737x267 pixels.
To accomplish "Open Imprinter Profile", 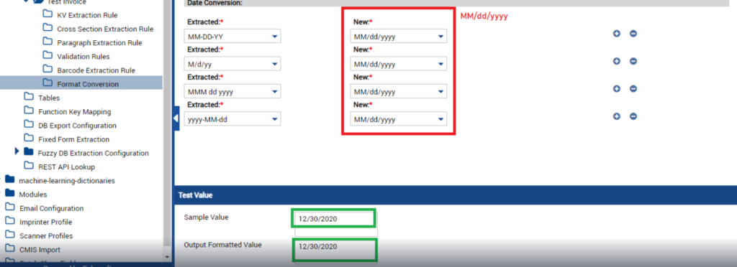I will coord(45,222).
